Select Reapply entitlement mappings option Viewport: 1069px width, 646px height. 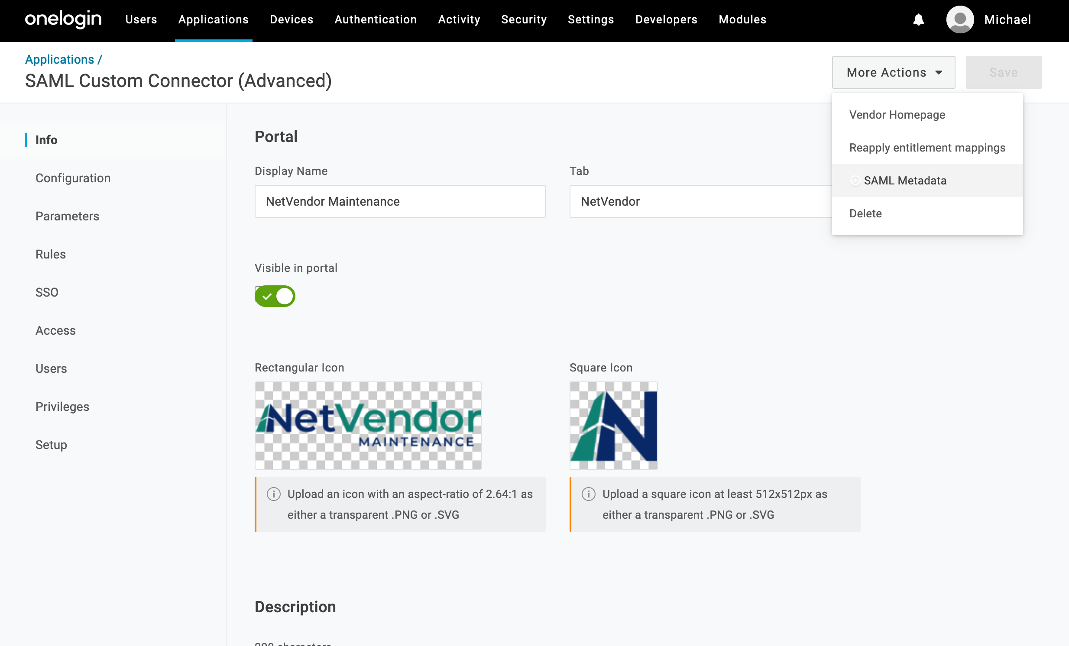click(x=926, y=147)
